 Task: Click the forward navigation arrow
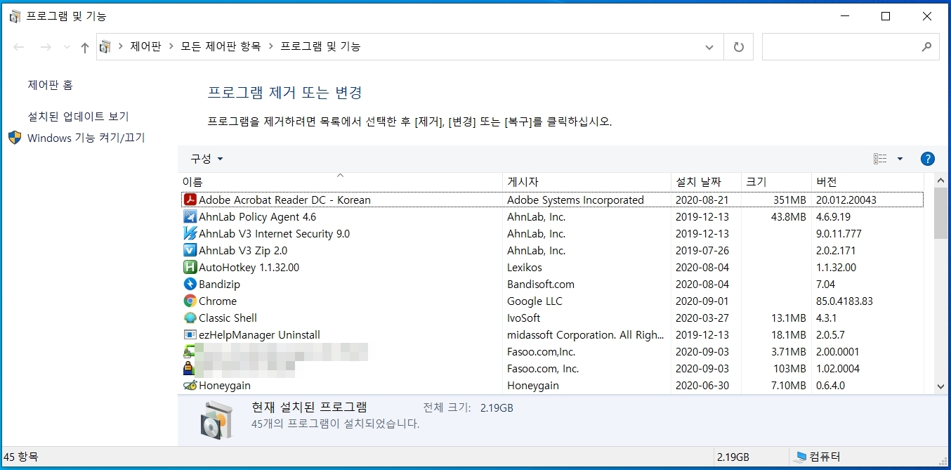pyautogui.click(x=46, y=47)
